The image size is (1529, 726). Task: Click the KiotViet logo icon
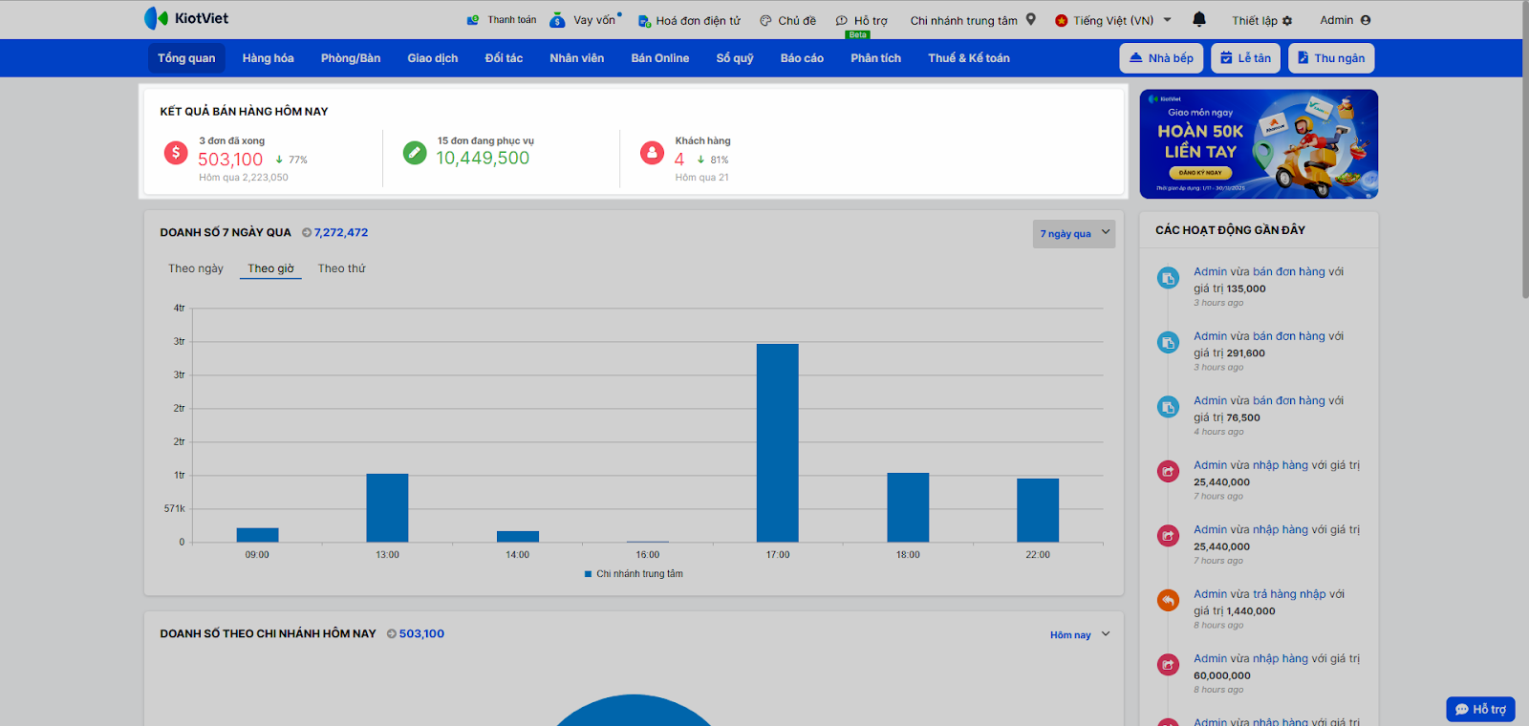click(156, 18)
